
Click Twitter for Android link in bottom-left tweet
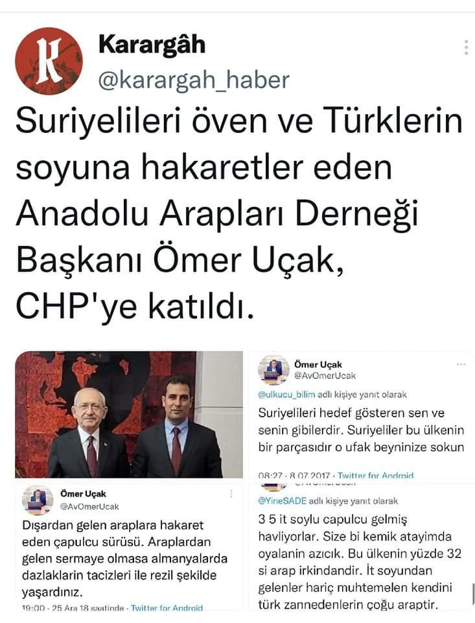167,608
